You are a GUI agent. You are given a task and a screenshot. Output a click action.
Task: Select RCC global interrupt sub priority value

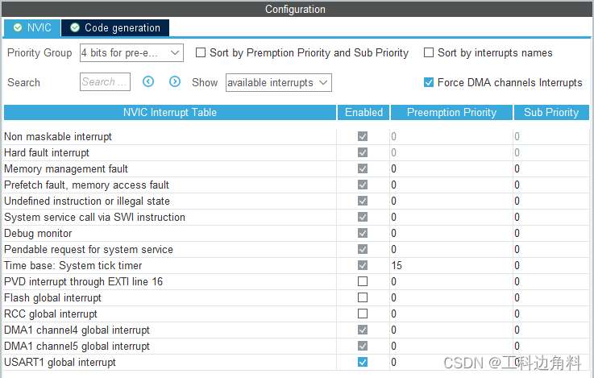(x=517, y=314)
